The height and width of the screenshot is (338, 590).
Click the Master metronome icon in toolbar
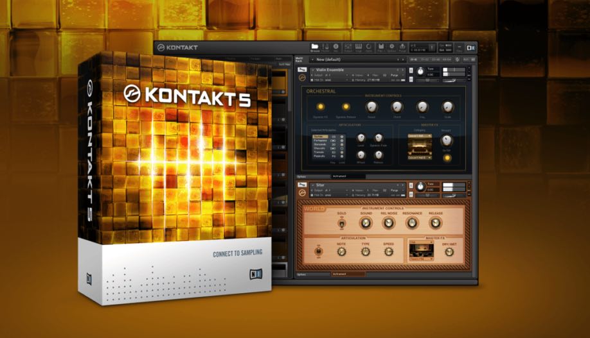click(x=326, y=46)
